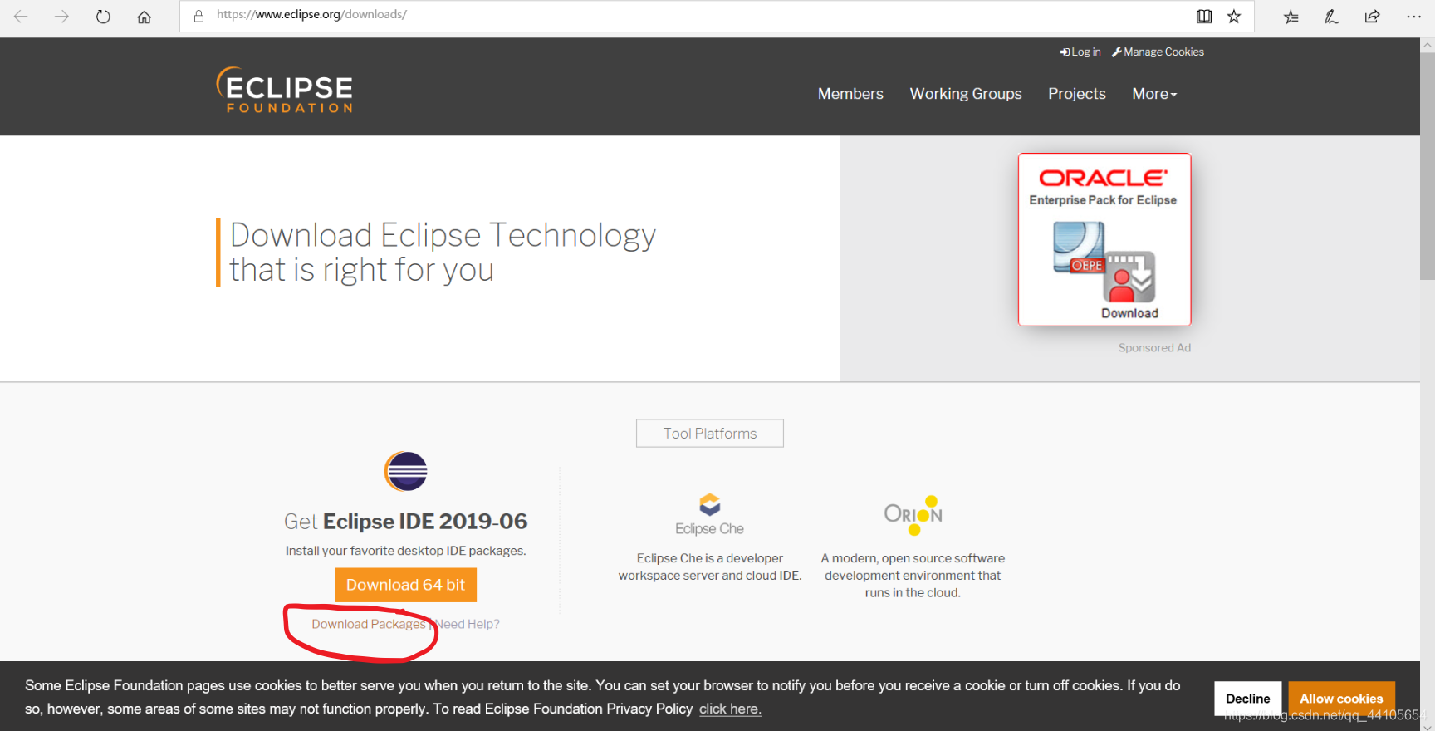This screenshot has width=1435, height=731.
Task: Open Manage Cookies link
Action: [x=1158, y=52]
